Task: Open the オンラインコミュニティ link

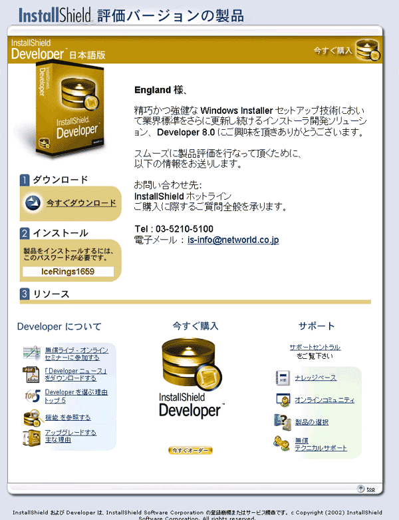Action: click(325, 400)
